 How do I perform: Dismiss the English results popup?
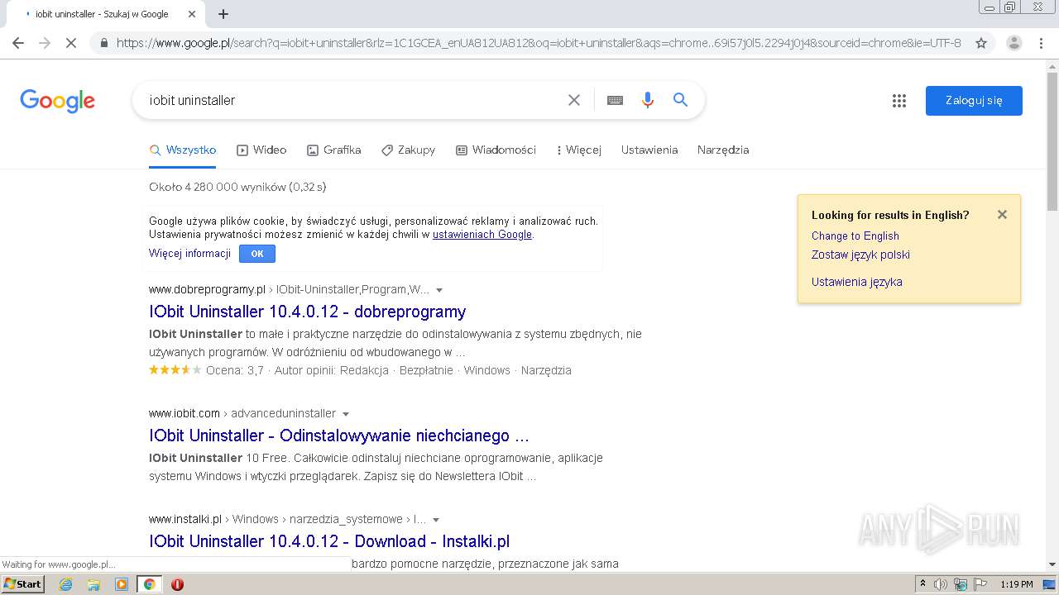[1002, 215]
